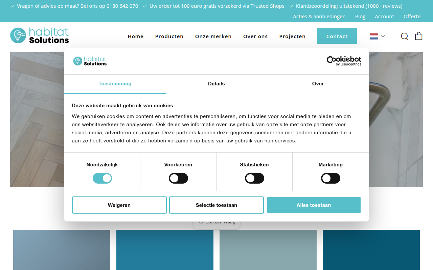Click the Alles toestaan button
This screenshot has width=433, height=270.
[314, 205]
